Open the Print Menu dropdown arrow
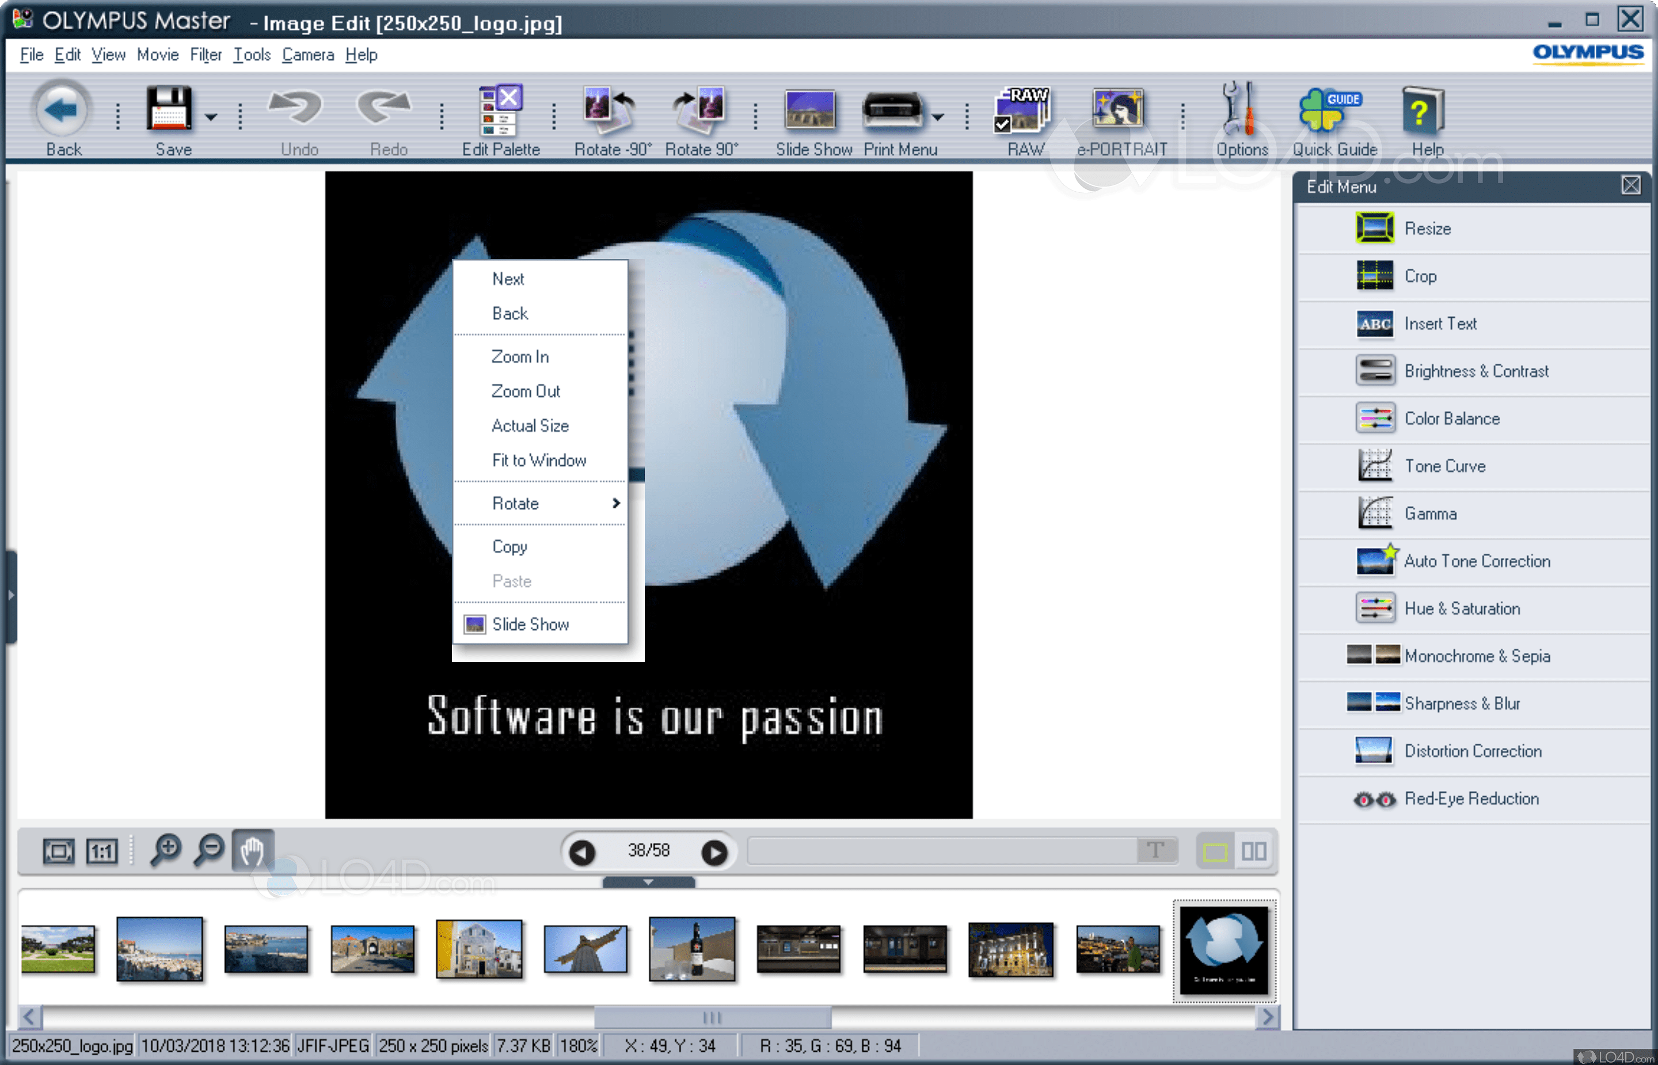Screen dimensions: 1658x1065 click(938, 117)
